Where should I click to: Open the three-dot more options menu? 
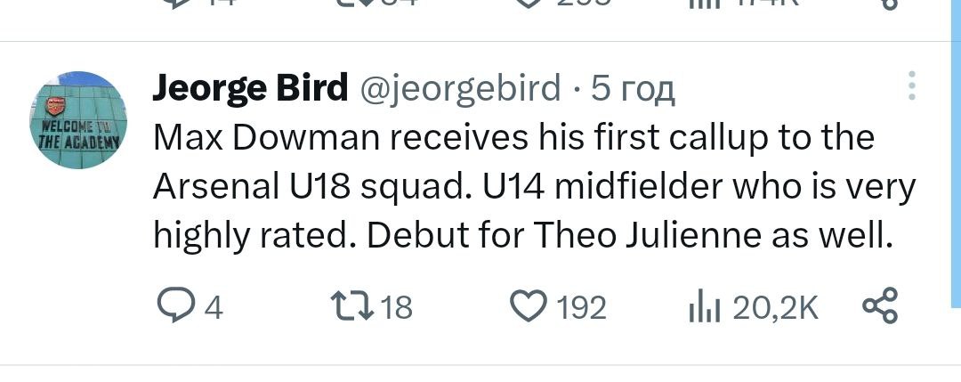(910, 86)
